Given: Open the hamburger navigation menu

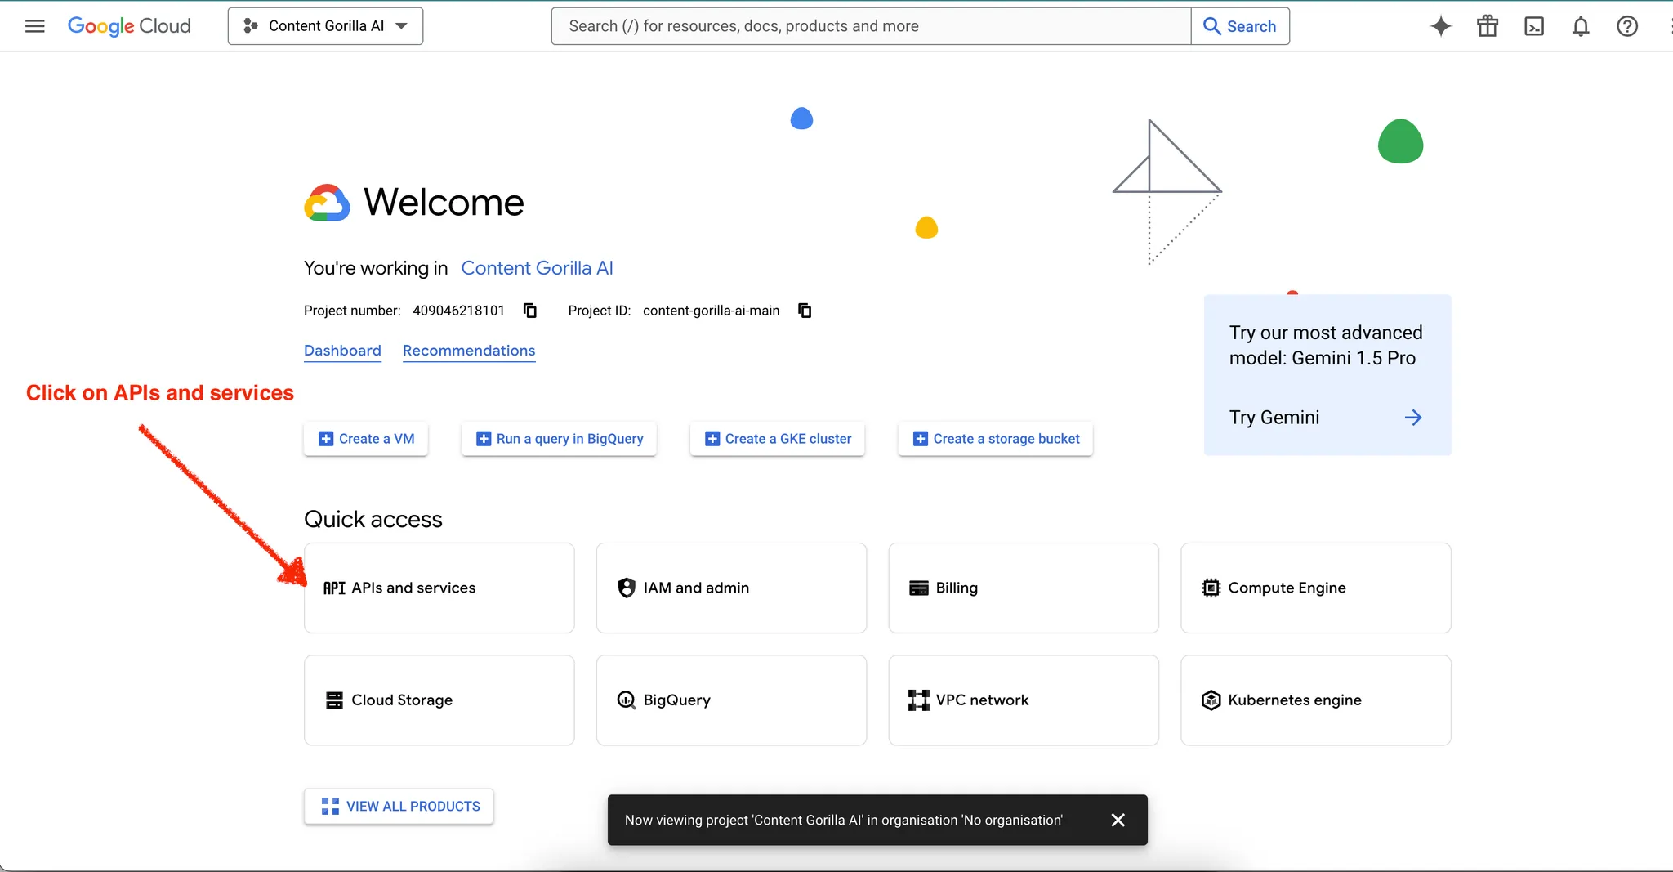Looking at the screenshot, I should click(x=34, y=26).
